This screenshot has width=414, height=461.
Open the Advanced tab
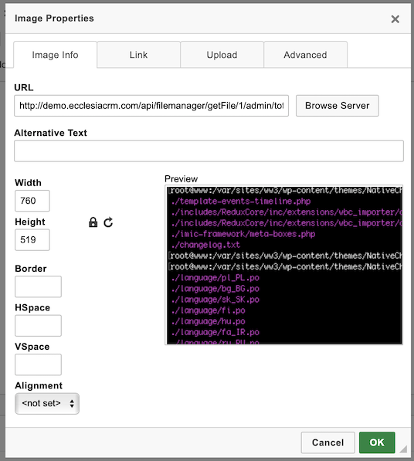306,55
